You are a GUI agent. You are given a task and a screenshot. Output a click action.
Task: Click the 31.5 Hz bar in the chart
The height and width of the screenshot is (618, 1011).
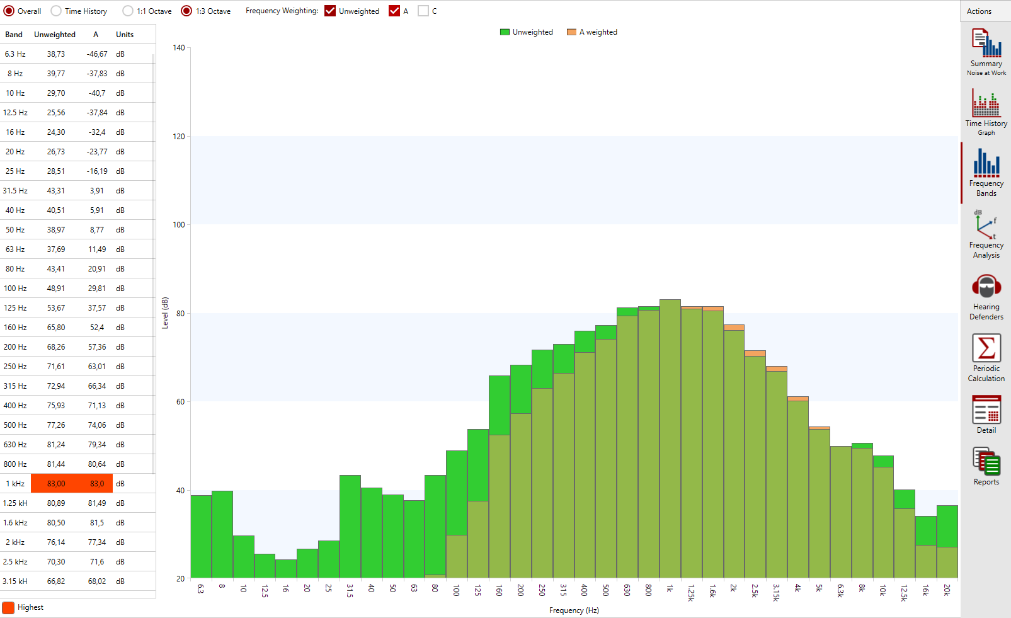coord(350,527)
